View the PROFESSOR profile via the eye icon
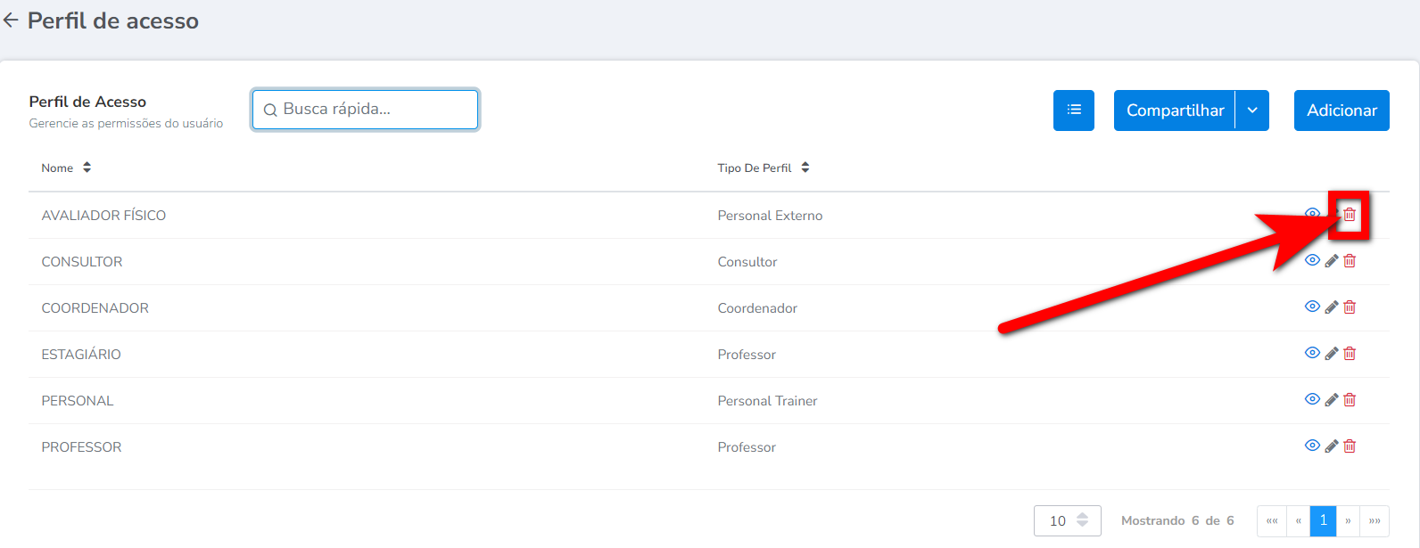 [1312, 446]
